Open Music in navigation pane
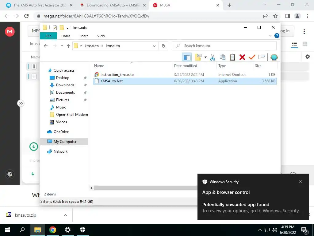Viewport: 314px width, 236px height. [61, 107]
